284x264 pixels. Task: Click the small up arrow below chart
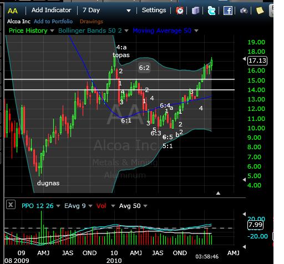click(218, 193)
